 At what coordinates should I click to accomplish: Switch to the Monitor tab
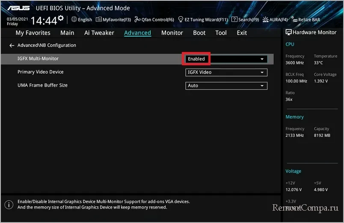[x=172, y=33]
